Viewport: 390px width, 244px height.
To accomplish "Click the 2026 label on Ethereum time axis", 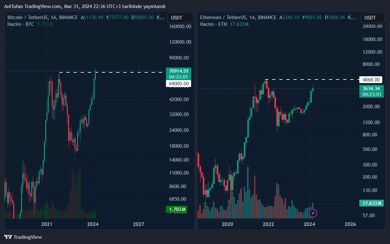I will point(350,224).
